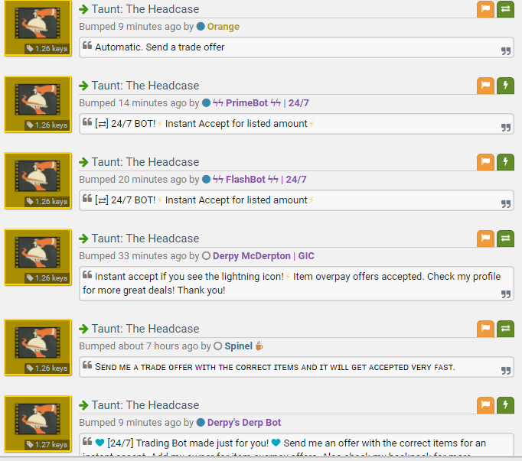Send trade offer on Orange's listing
Image resolution: width=522 pixels, height=461 pixels.
pyautogui.click(x=505, y=9)
